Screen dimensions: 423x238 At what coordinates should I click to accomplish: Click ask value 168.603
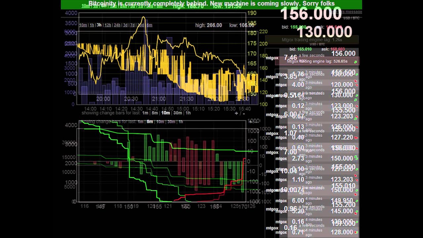pos(337,49)
